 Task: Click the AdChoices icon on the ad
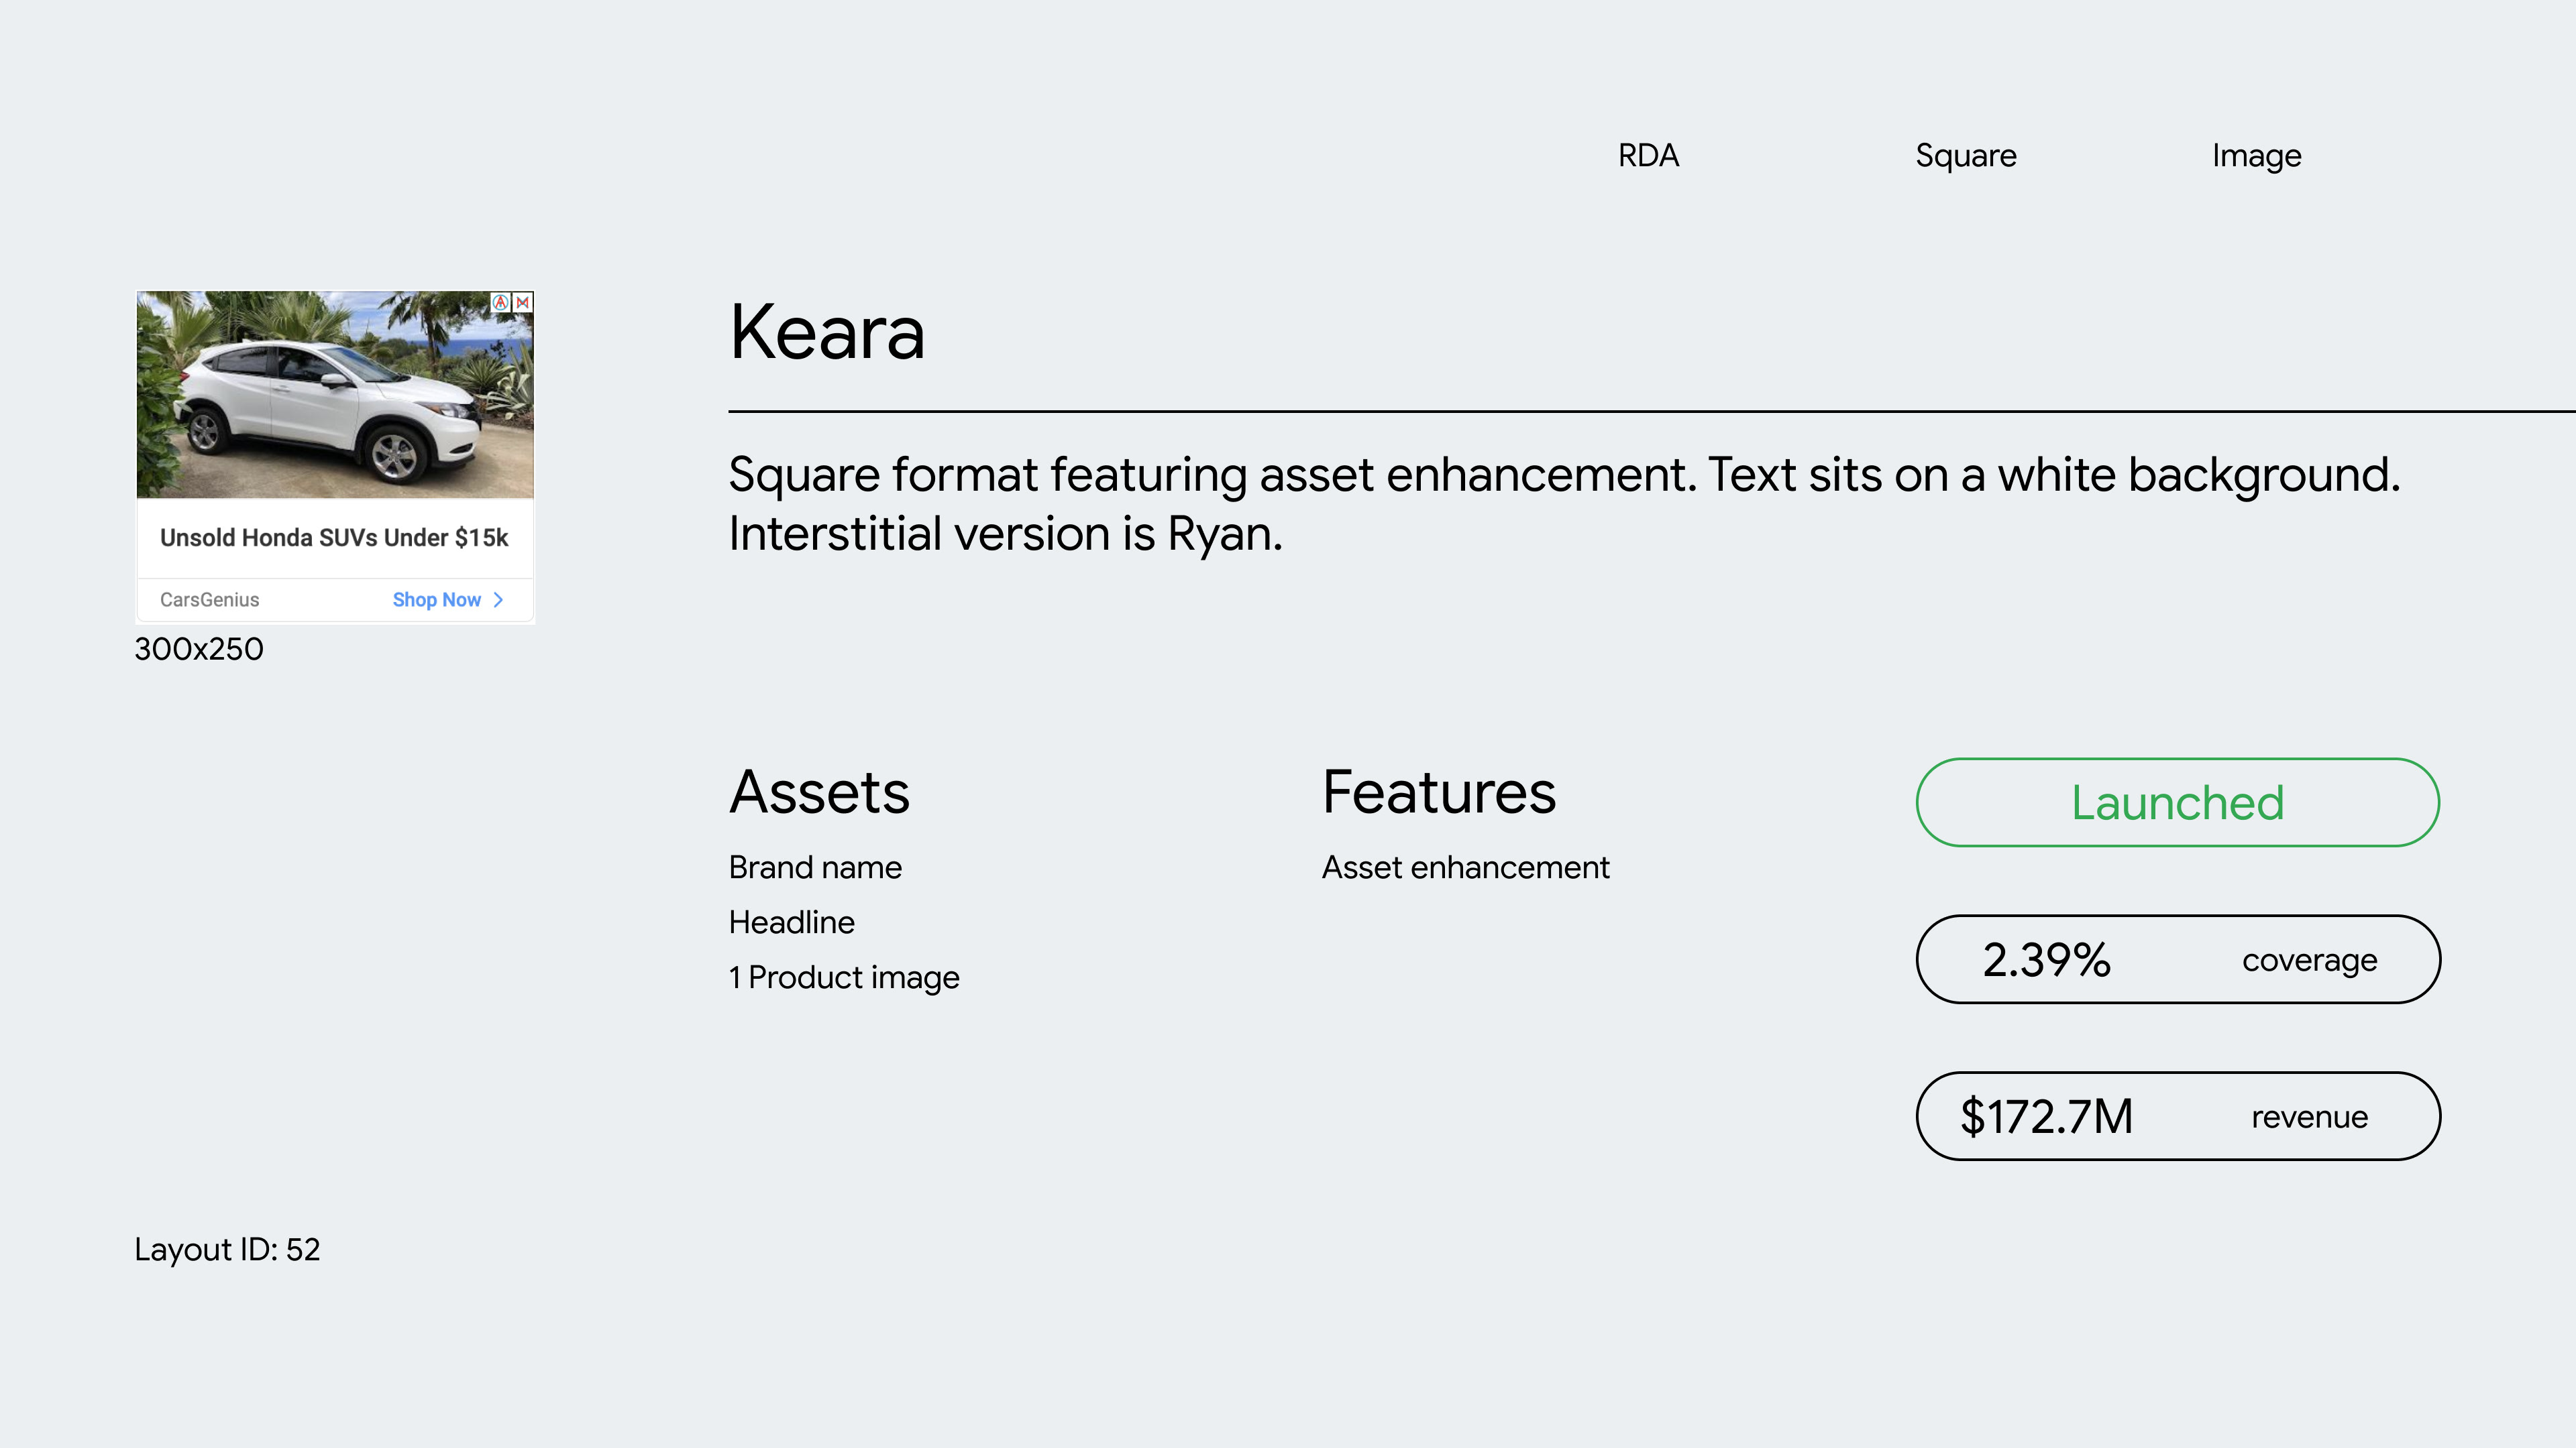point(501,302)
